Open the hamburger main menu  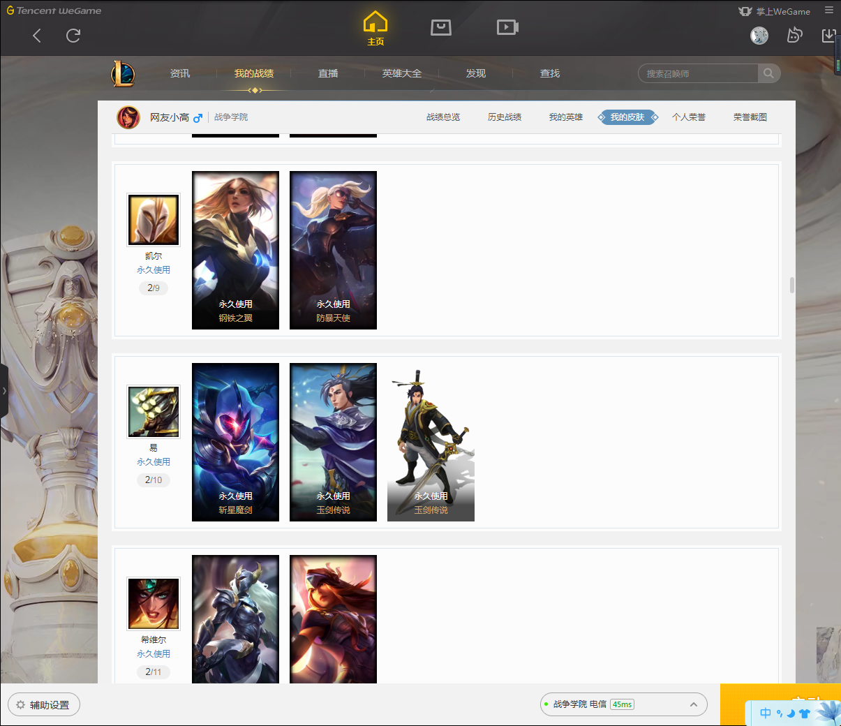(x=829, y=10)
